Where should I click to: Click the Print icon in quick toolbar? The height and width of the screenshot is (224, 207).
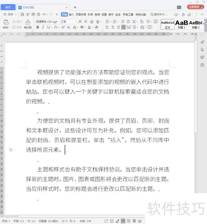click(33, 14)
